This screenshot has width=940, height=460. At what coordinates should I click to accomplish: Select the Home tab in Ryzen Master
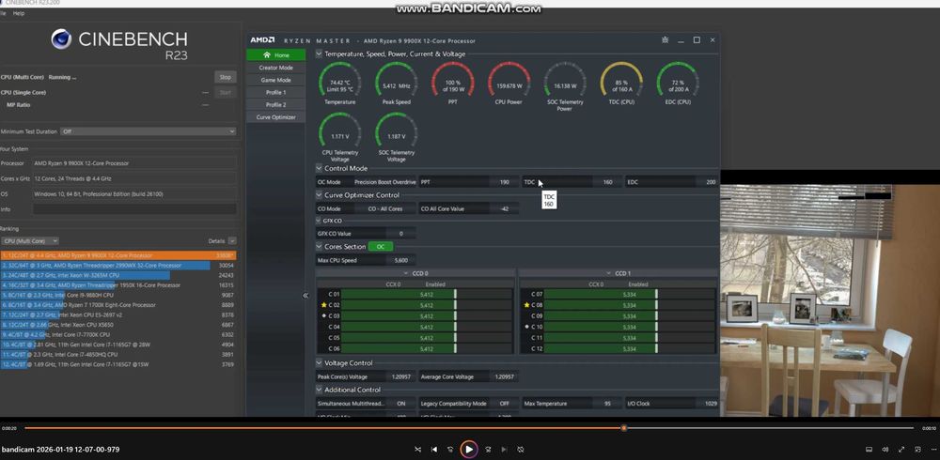[275, 55]
